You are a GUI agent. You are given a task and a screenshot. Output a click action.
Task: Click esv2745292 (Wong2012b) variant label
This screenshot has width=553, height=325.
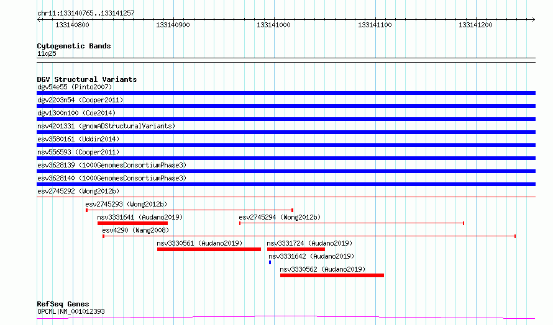(78, 191)
